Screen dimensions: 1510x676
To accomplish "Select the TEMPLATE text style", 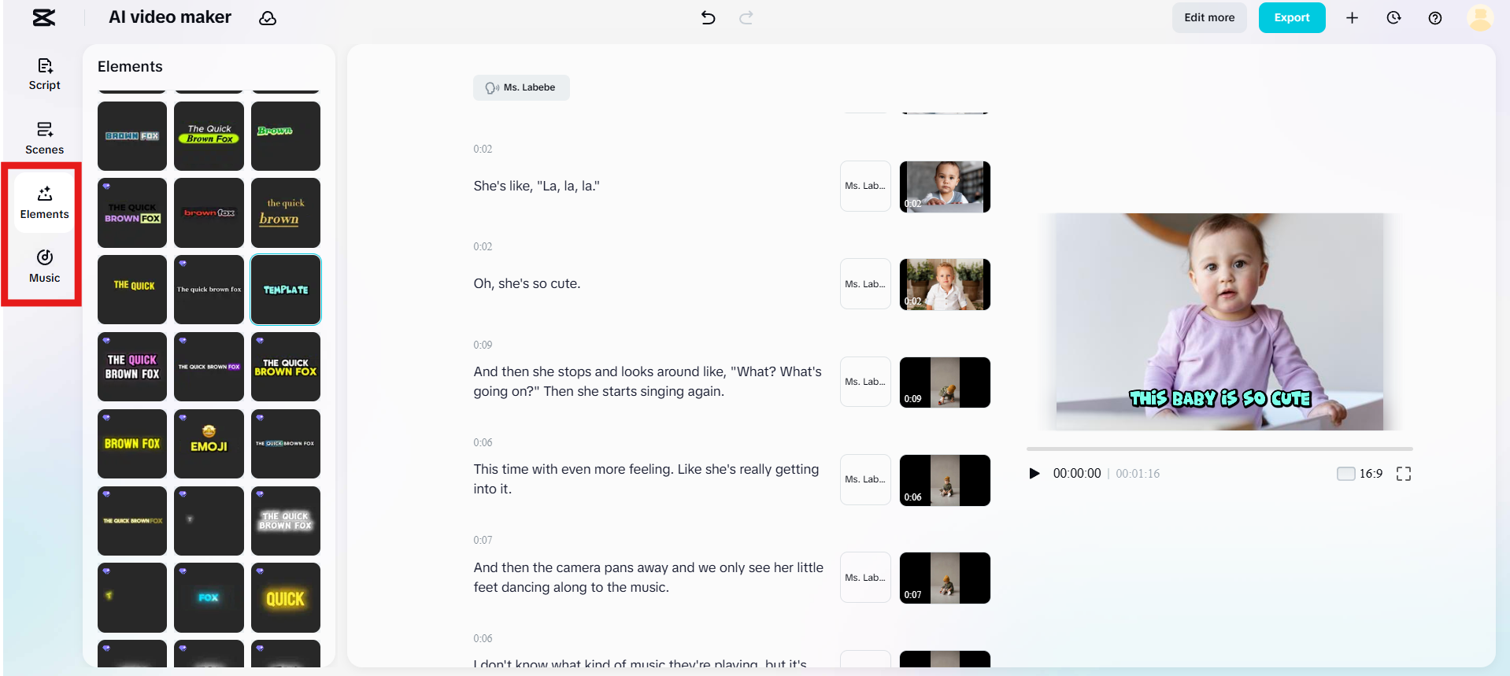I will click(286, 290).
